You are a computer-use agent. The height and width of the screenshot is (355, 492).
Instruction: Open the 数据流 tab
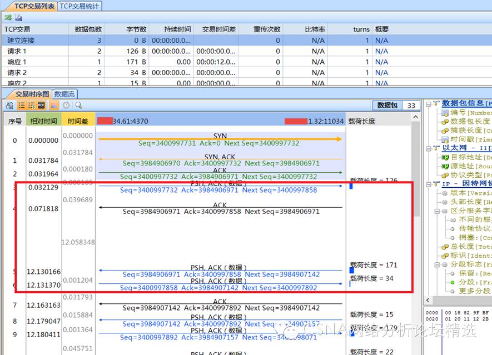(64, 94)
